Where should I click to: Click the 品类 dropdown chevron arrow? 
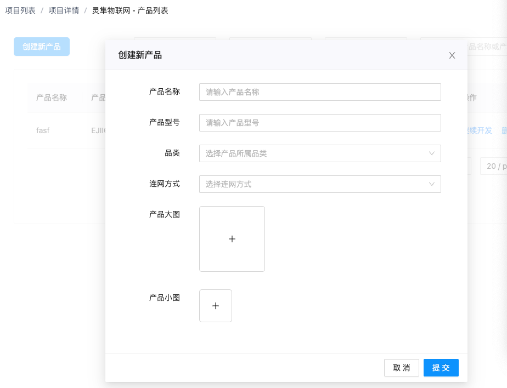point(431,153)
